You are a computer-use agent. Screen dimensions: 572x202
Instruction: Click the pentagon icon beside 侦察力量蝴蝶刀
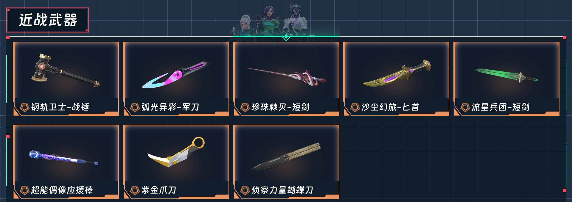coord(245,190)
